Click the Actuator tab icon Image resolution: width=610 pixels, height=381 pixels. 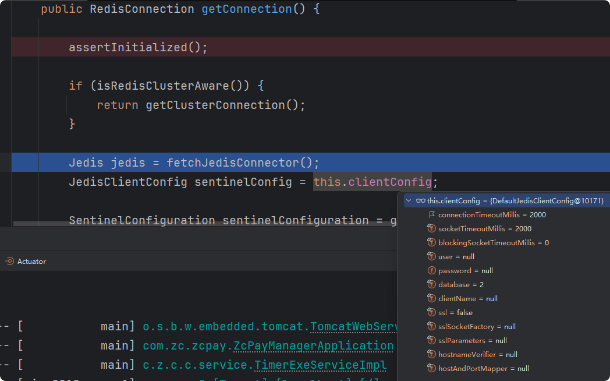[10, 262]
